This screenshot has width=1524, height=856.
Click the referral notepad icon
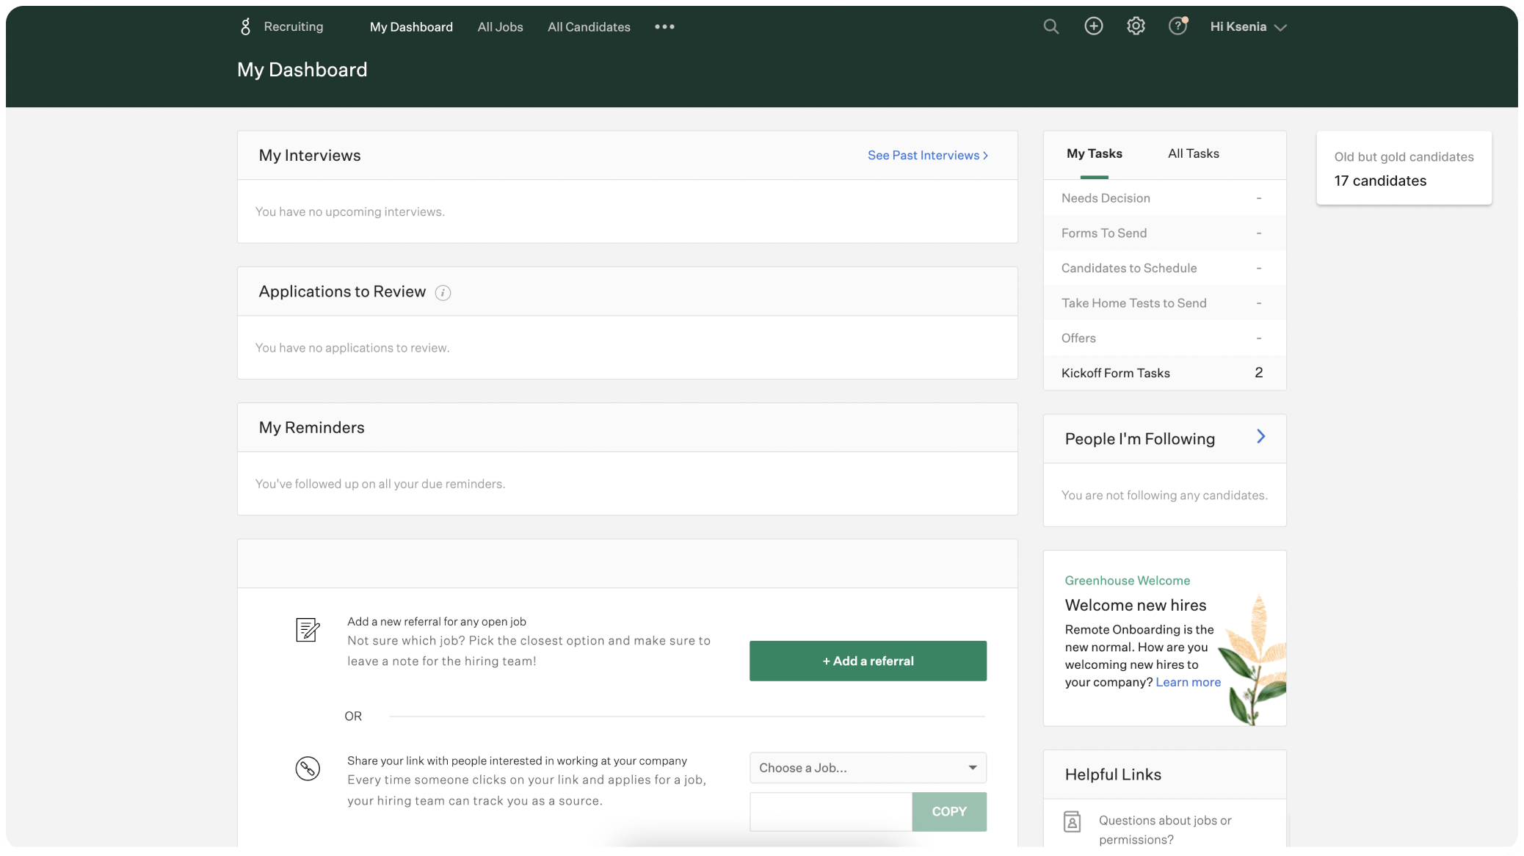click(308, 630)
